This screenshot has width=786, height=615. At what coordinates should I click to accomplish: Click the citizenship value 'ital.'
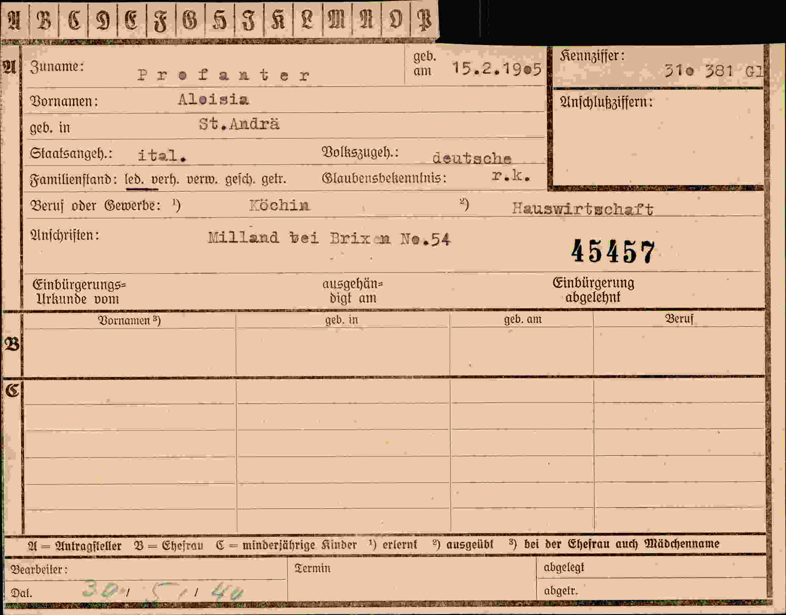click(x=162, y=156)
